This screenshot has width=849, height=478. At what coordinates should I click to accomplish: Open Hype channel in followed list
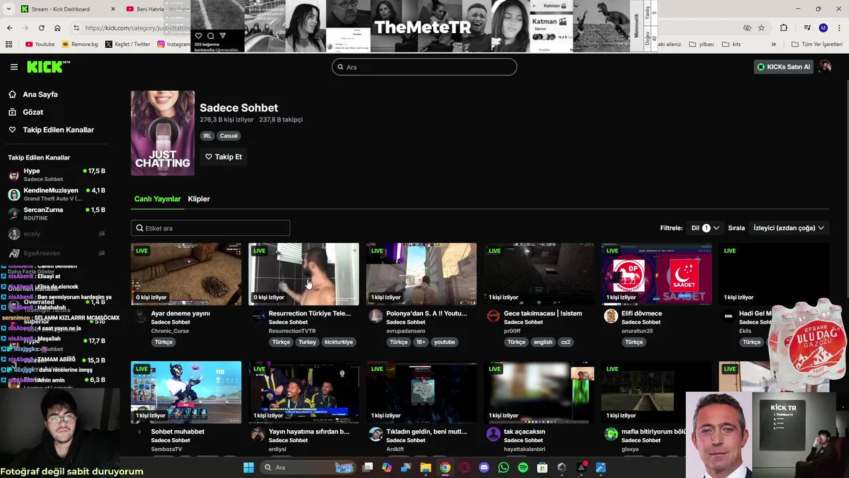pyautogui.click(x=56, y=175)
